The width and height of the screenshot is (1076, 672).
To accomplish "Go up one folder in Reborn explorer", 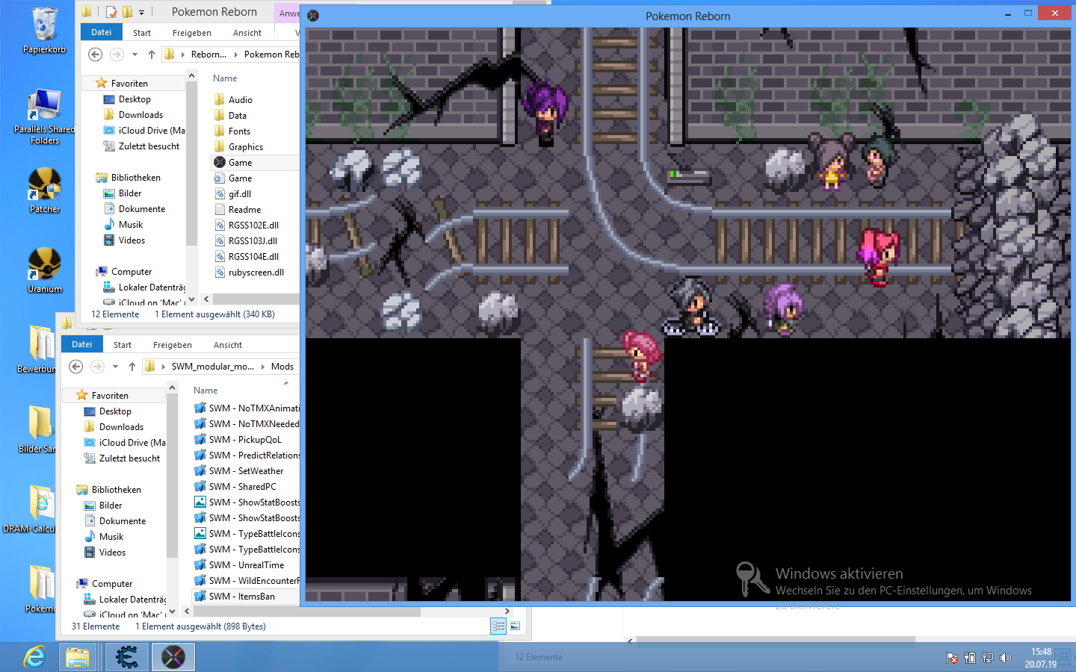I will (x=152, y=55).
